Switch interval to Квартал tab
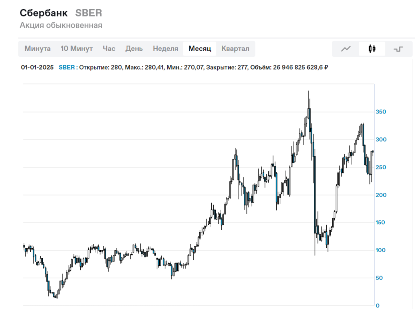 coord(235,49)
